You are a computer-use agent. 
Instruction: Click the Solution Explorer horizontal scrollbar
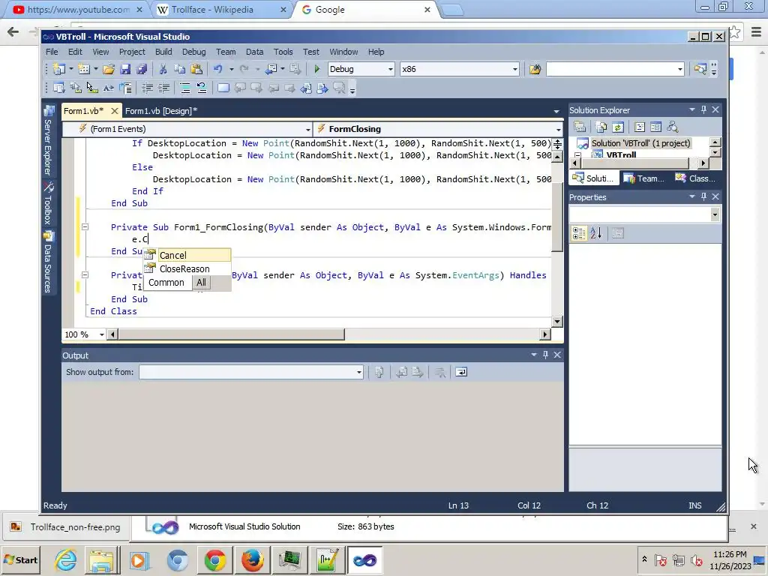pyautogui.click(x=640, y=163)
